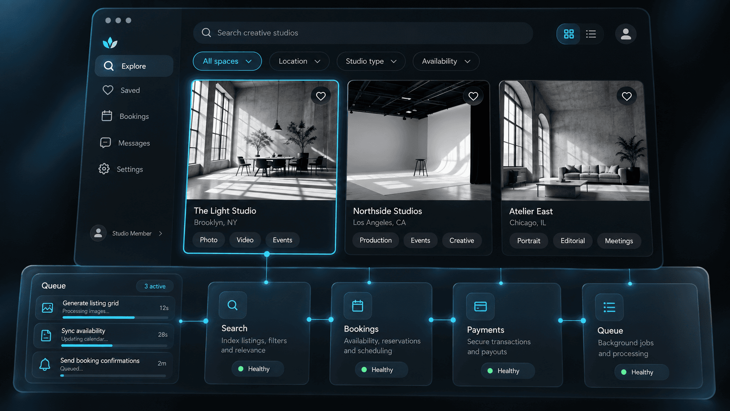Click the Events tag on Northside Studios
730x411 pixels.
pyautogui.click(x=420, y=240)
